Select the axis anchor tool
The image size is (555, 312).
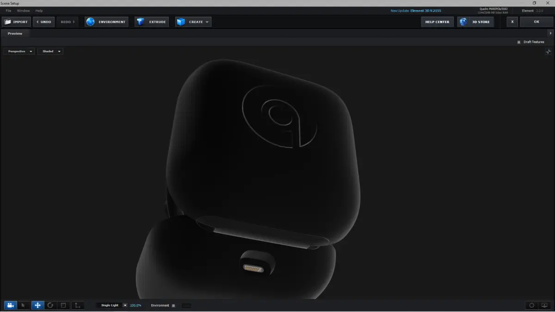coord(77,305)
